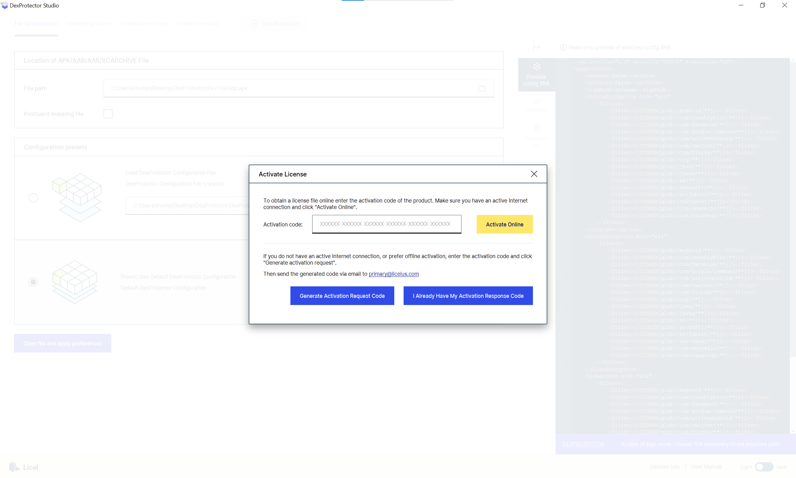The image size is (796, 478).
Task: Click the Activate Online button
Action: pyautogui.click(x=504, y=224)
